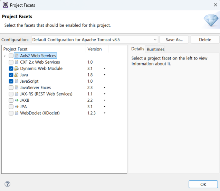Image resolution: width=220 pixels, height=191 pixels.
Task: Enable the JavaServer Faces checkbox
Action: coord(11,88)
